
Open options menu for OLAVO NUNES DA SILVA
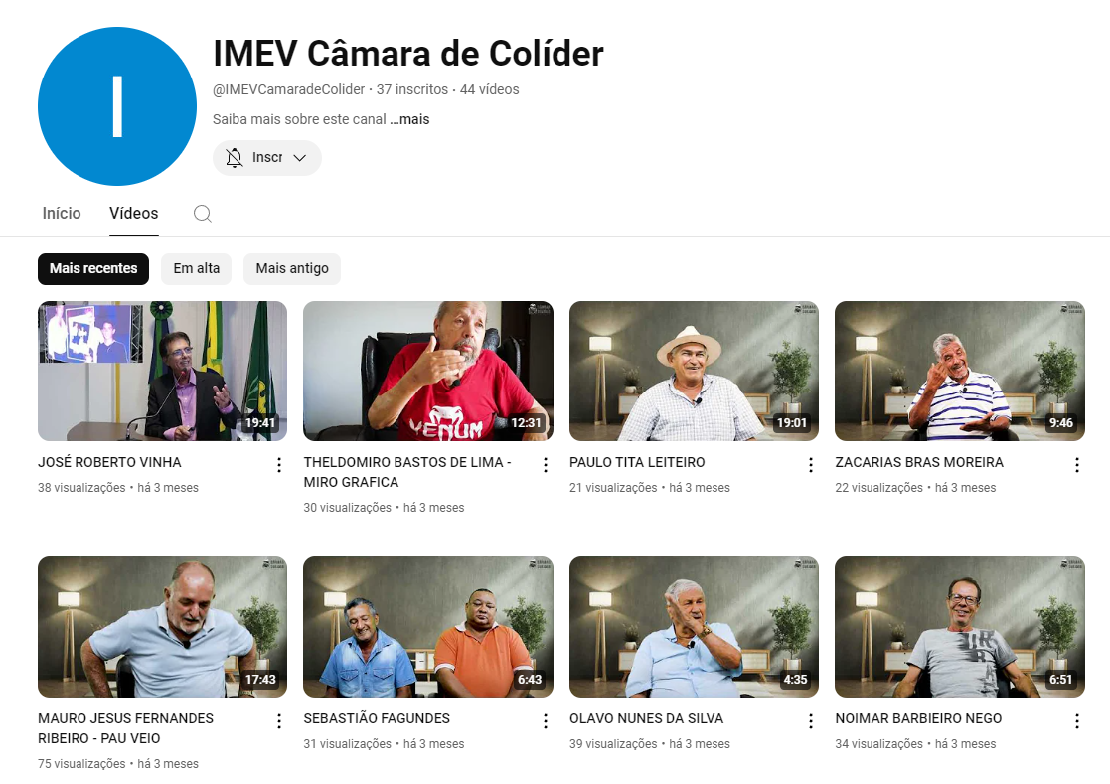tap(811, 721)
